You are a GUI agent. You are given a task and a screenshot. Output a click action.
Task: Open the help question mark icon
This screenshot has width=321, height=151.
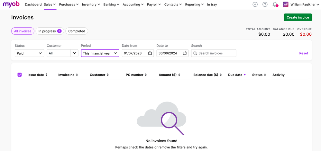pyautogui.click(x=265, y=4)
